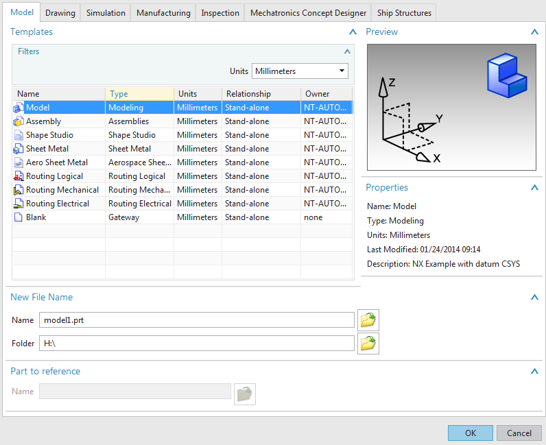The width and height of the screenshot is (546, 445).
Task: Switch to the Simulation tab
Action: tap(106, 13)
